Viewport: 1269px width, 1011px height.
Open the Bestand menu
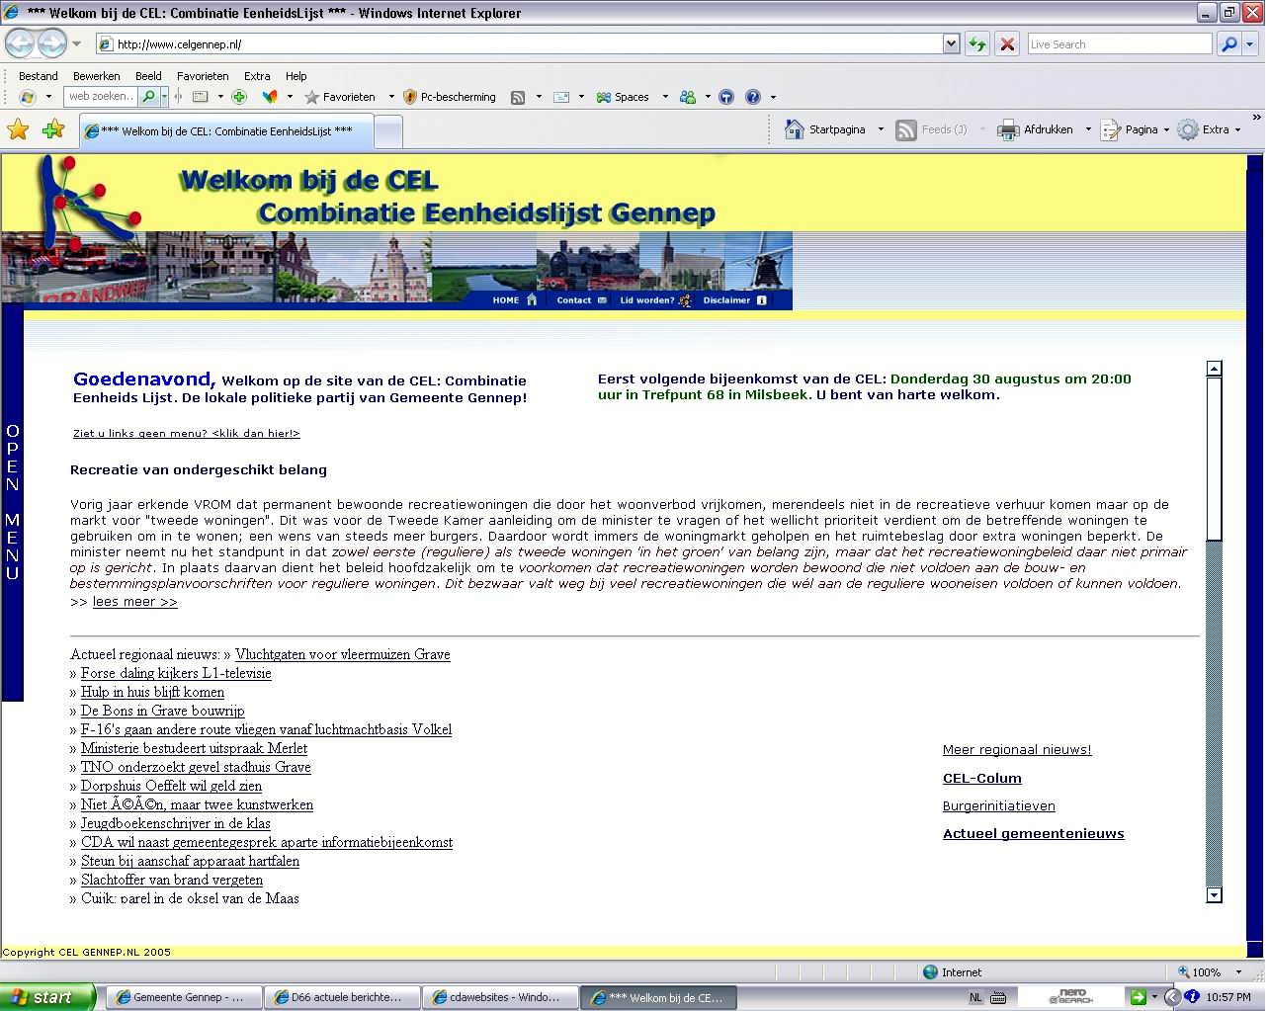39,76
